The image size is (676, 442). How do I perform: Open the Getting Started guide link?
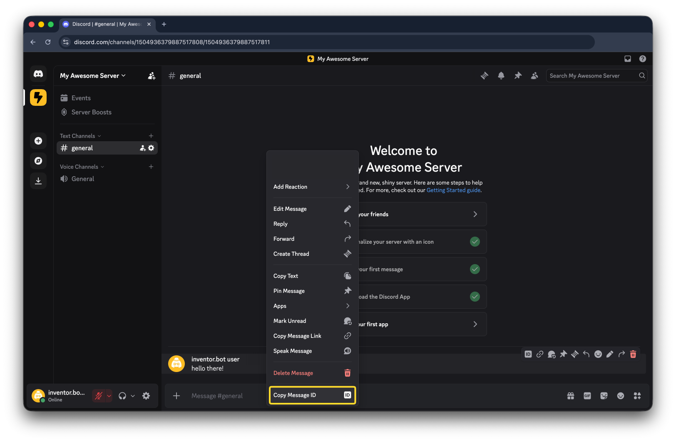pyautogui.click(x=453, y=190)
